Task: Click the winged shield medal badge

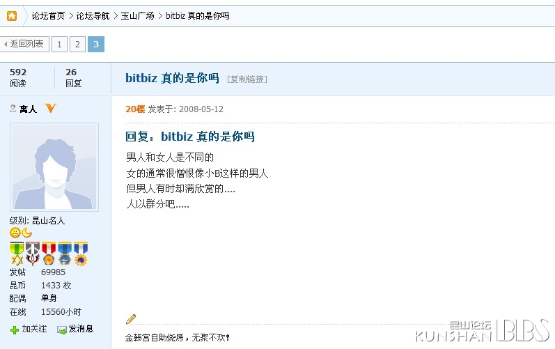Action: pos(33,254)
